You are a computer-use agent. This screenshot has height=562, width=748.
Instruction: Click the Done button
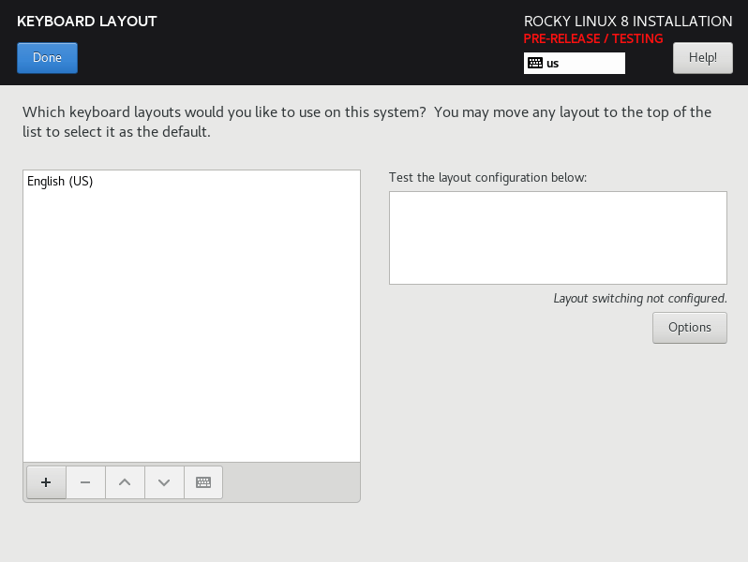coord(47,58)
